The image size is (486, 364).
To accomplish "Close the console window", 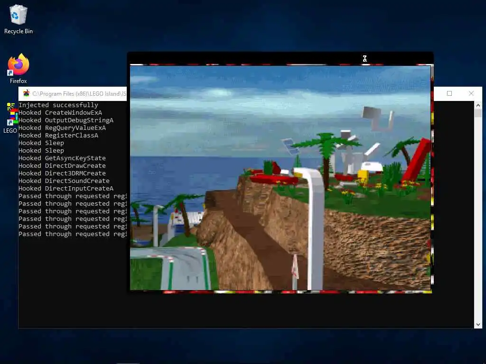I will (471, 93).
